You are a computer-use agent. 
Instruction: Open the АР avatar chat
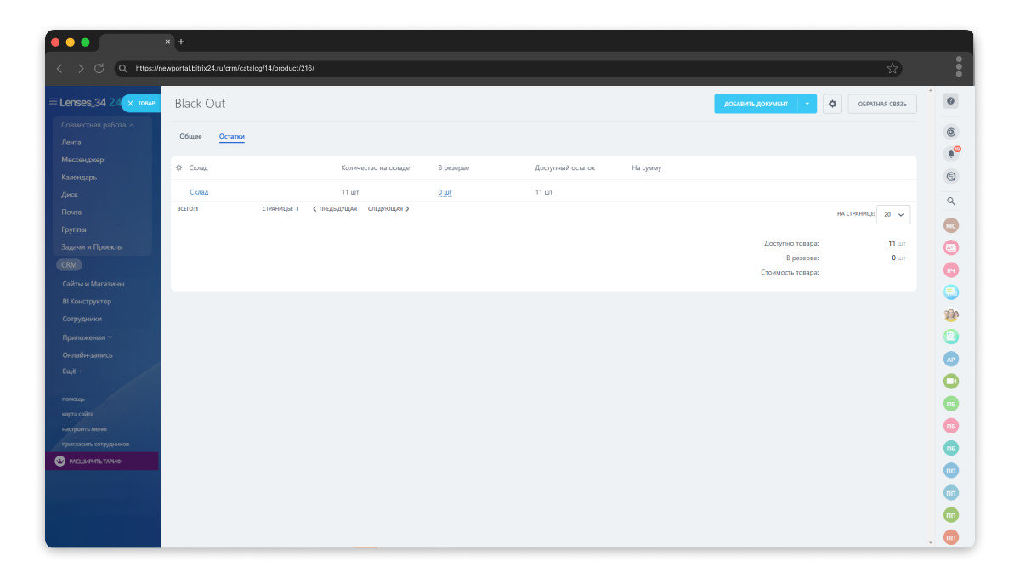(951, 359)
